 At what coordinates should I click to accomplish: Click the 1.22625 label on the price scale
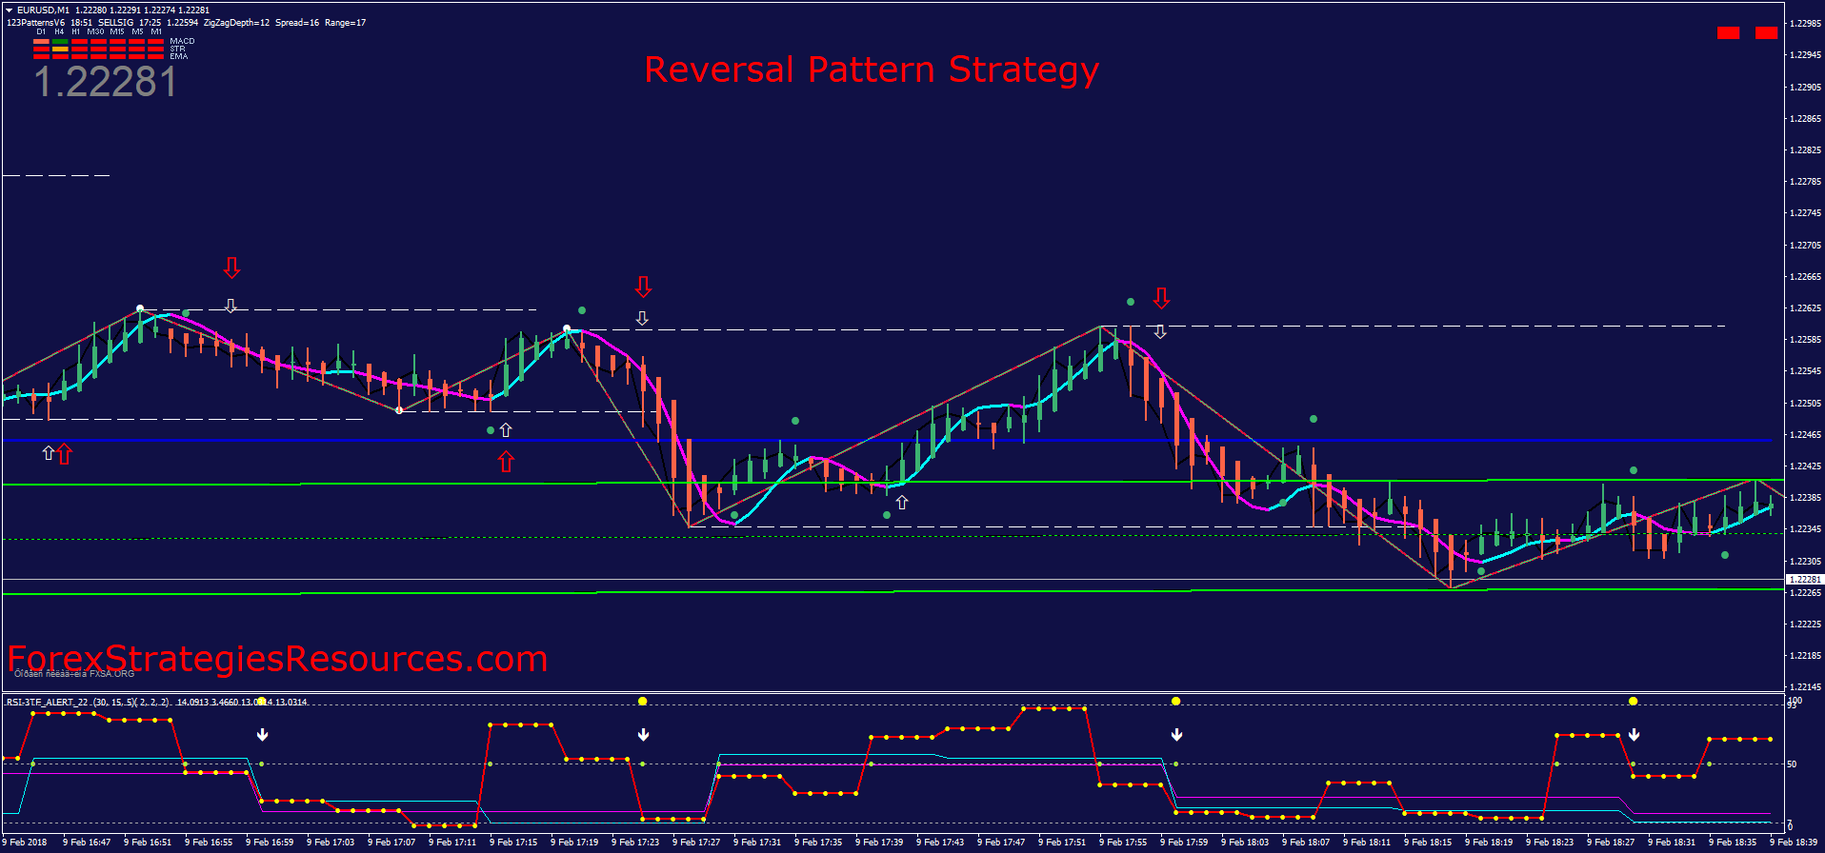[x=1805, y=308]
